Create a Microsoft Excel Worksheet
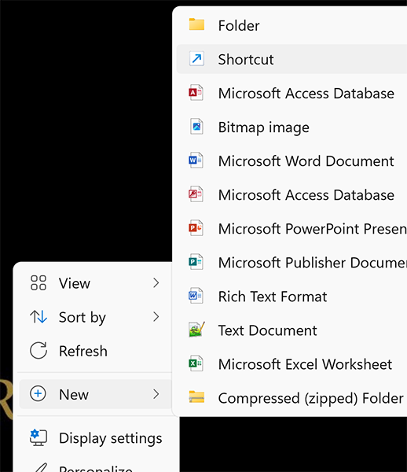 tap(291, 364)
